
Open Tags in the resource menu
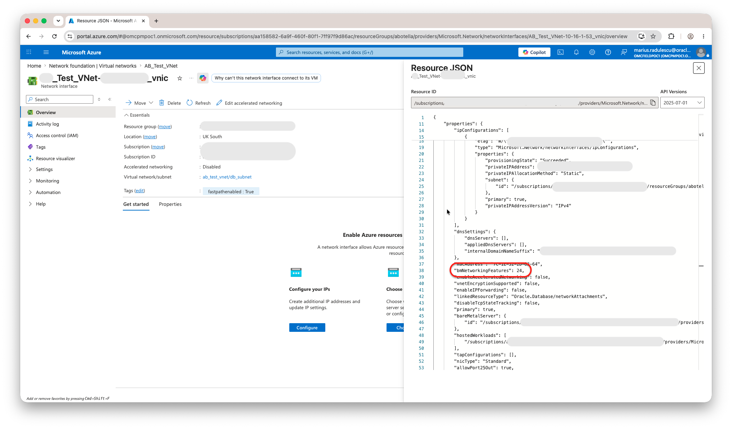[x=41, y=147]
